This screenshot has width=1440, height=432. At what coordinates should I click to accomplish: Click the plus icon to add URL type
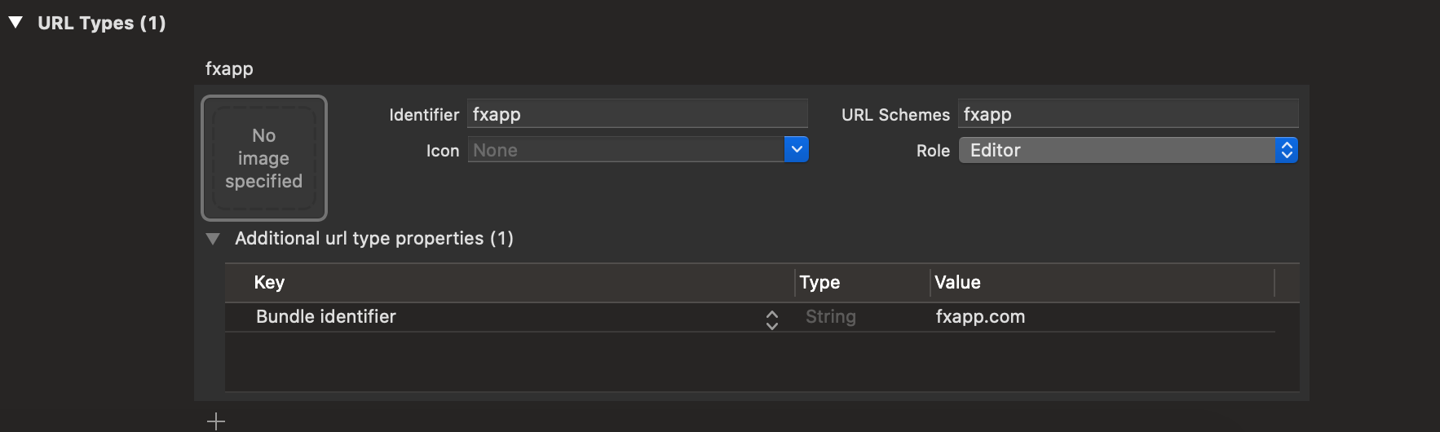216,421
